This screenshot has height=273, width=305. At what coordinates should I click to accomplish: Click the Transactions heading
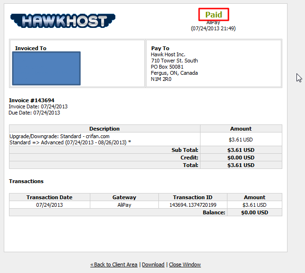click(26, 181)
